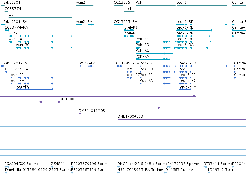Open the l(2)k10201-RA transcript label
This screenshot has width=246, height=174.
pos(14,21)
